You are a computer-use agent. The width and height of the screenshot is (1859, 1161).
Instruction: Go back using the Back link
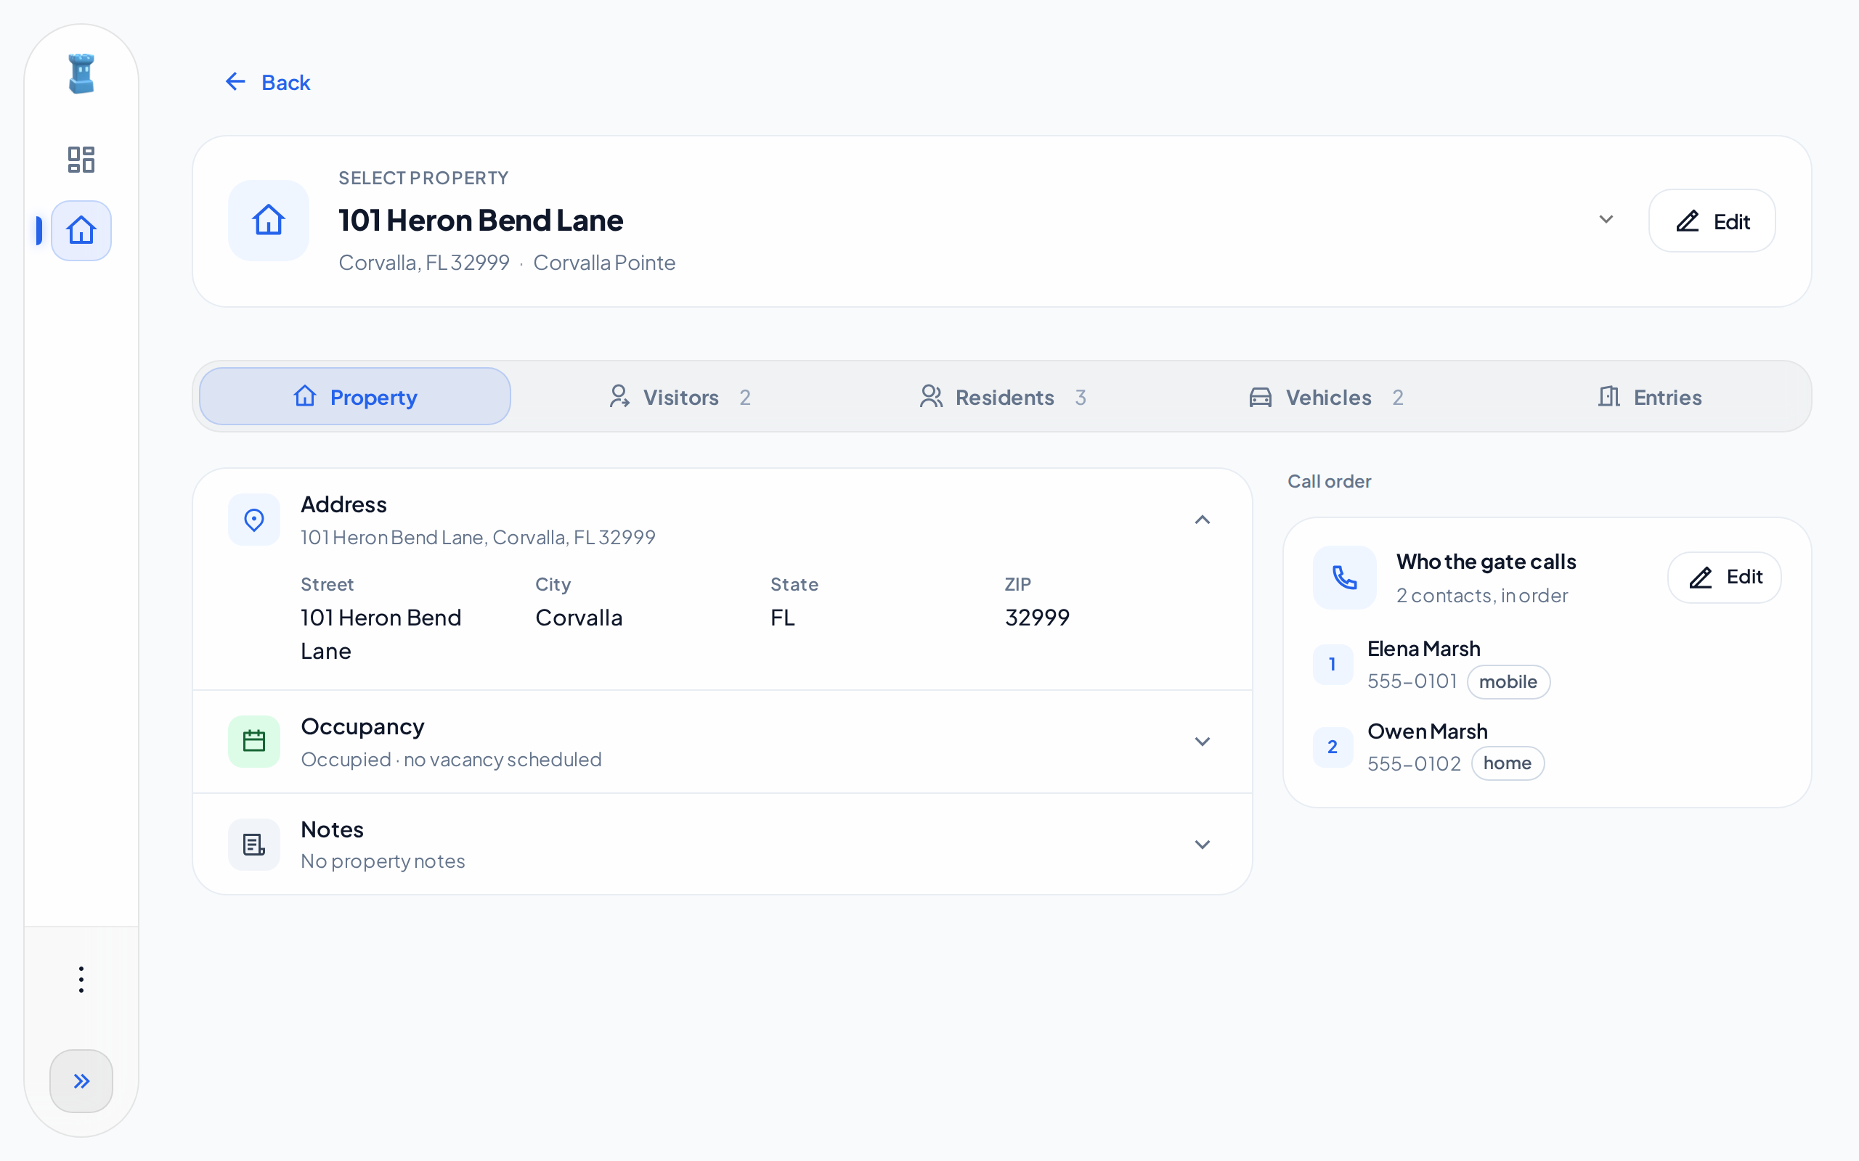267,82
